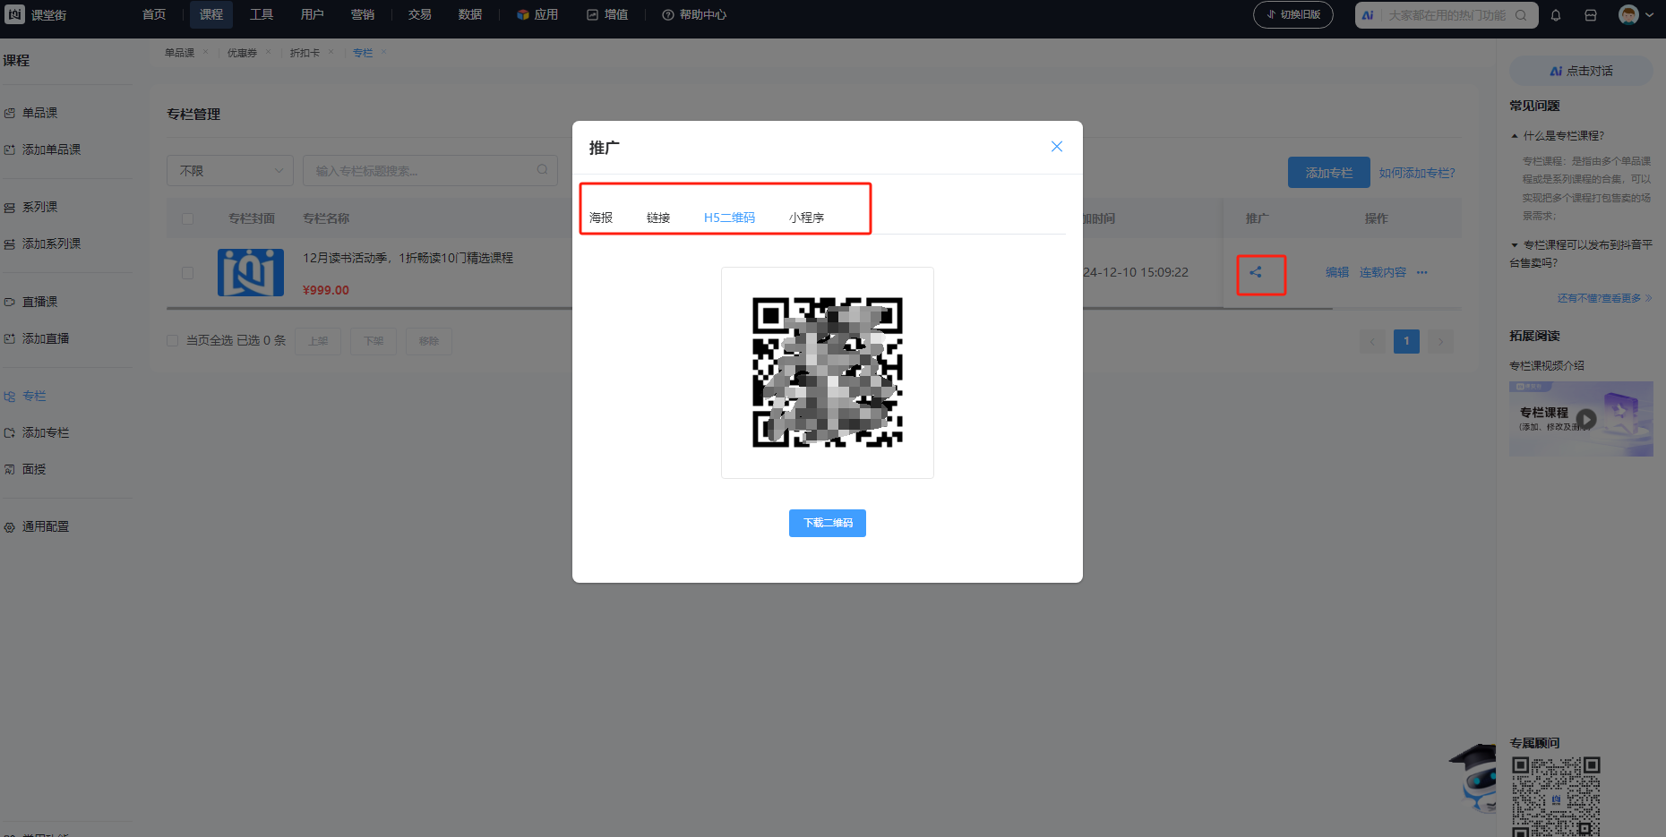Click the 连载内容 link
1666x837 pixels.
click(1383, 272)
